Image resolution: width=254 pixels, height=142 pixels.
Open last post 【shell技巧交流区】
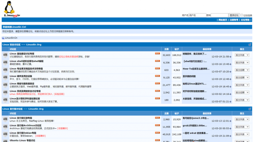point(195,61)
